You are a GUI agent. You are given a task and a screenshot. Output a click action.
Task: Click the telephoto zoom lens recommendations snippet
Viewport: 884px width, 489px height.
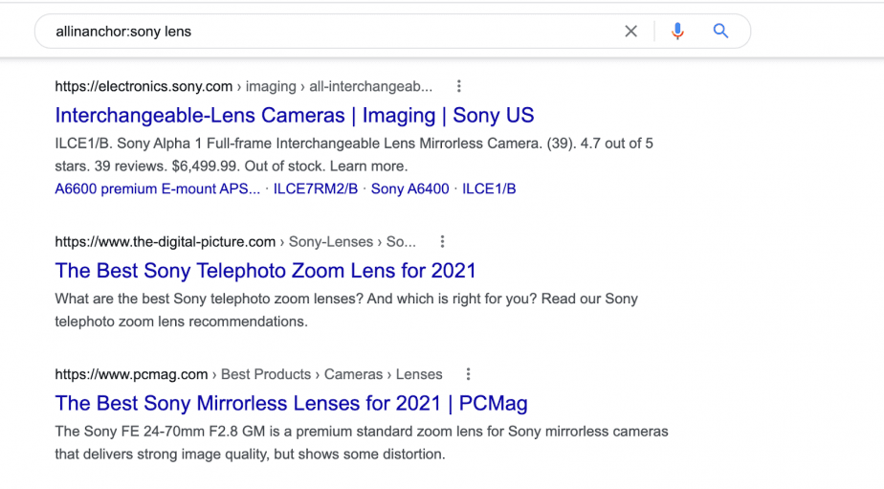click(x=346, y=310)
